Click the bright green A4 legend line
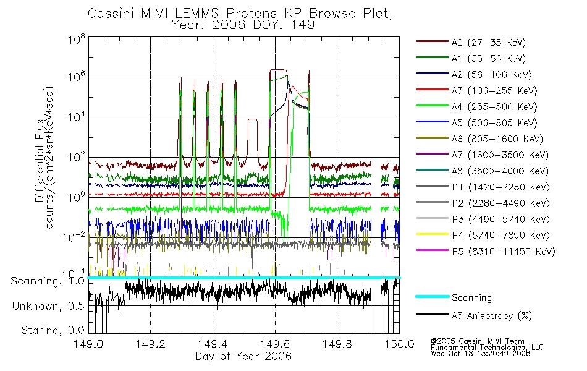This screenshot has height=371, width=587. point(432,106)
